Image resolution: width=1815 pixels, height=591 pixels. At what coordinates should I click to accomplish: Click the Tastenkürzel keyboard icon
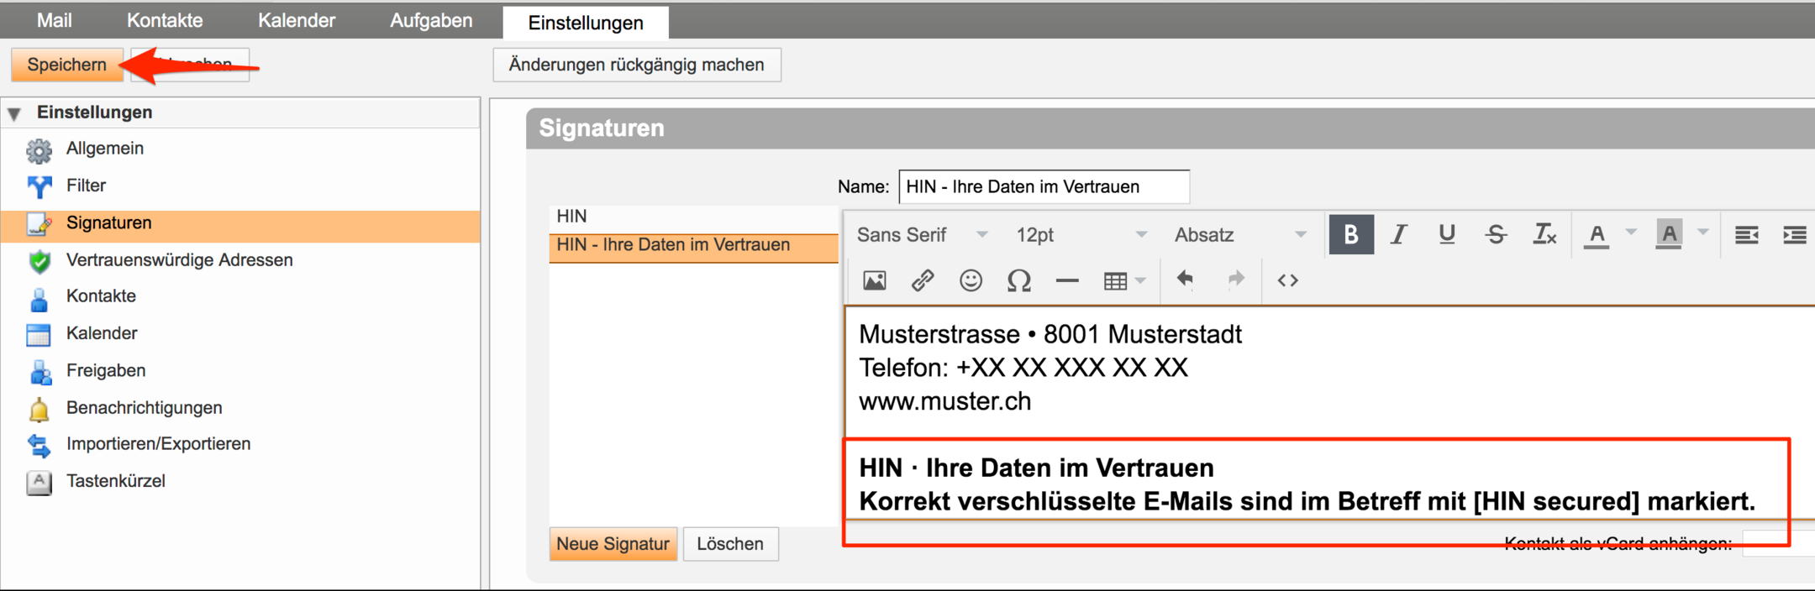(39, 483)
